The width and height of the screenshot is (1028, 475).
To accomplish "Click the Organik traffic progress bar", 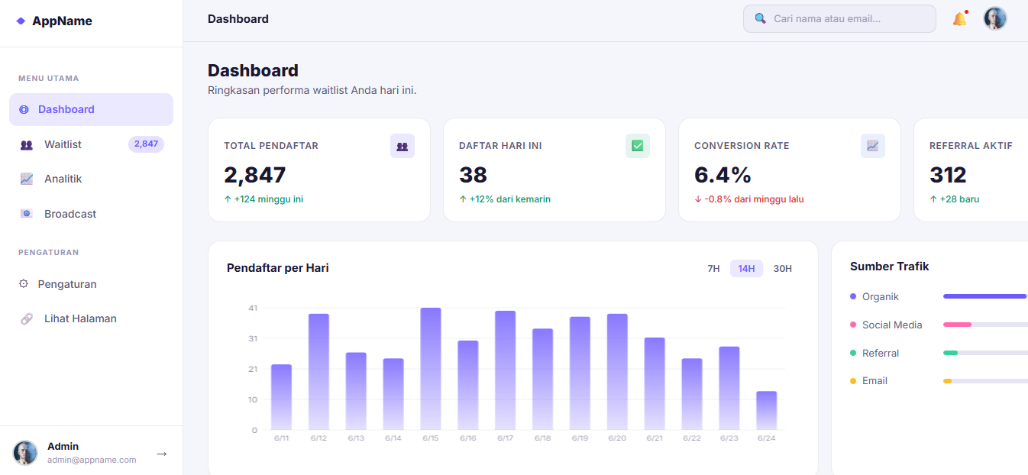I will [985, 296].
